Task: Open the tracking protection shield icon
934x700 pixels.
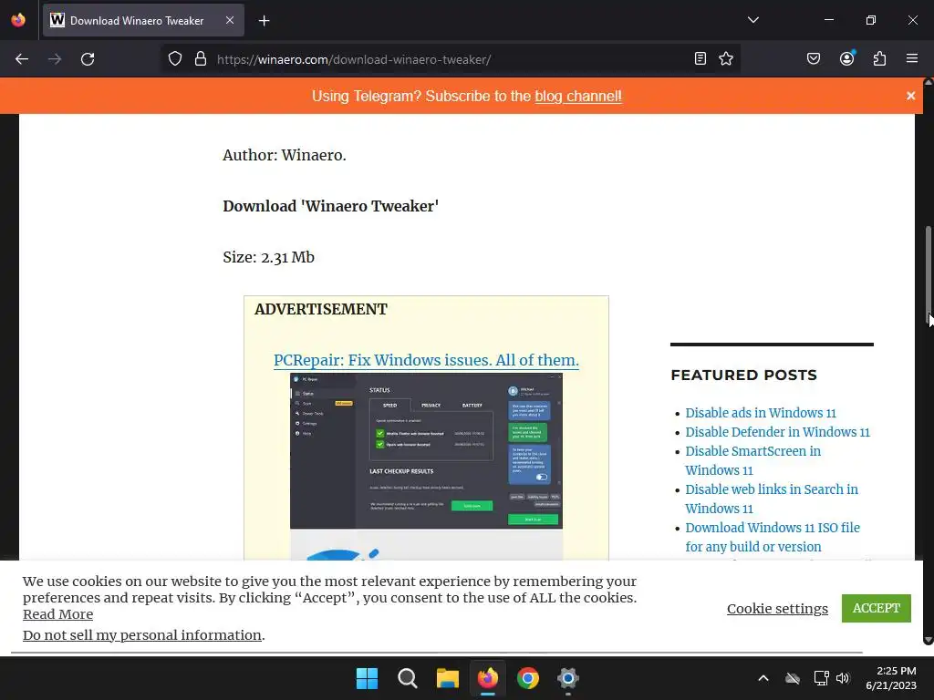Action: click(x=174, y=59)
